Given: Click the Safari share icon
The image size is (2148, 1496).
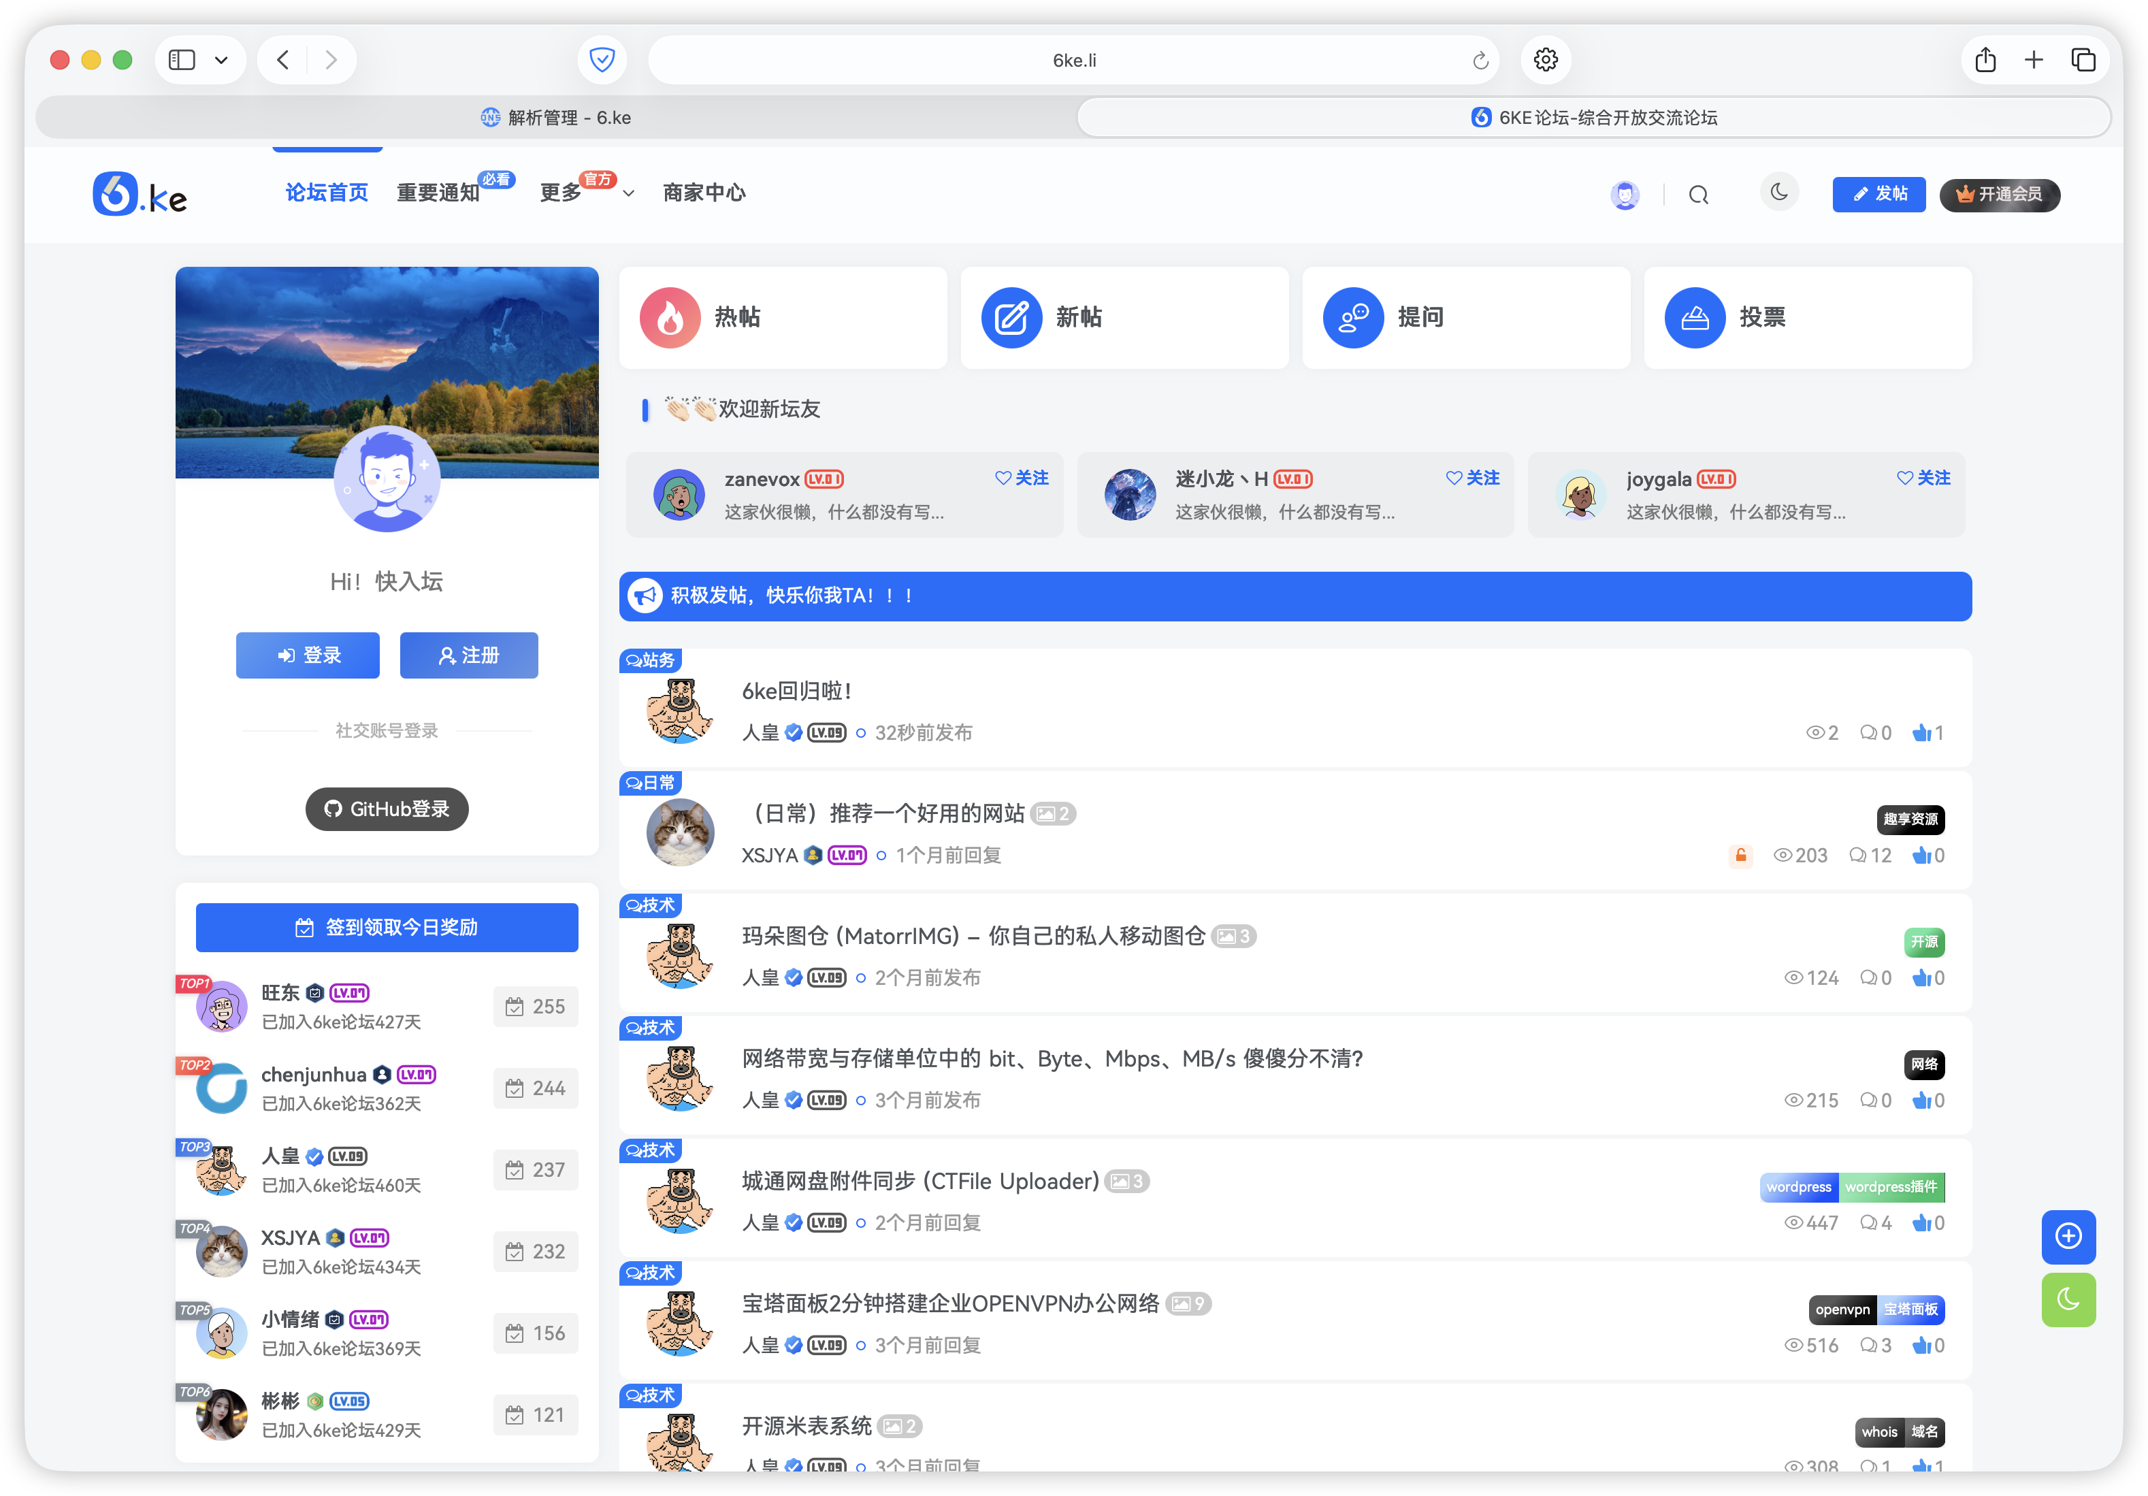Looking at the screenshot, I should pos(1986,59).
